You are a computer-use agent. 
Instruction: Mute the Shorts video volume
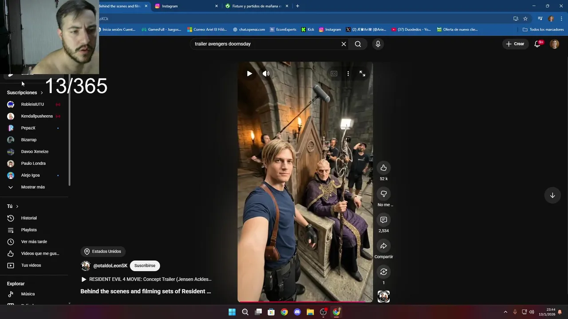(266, 74)
